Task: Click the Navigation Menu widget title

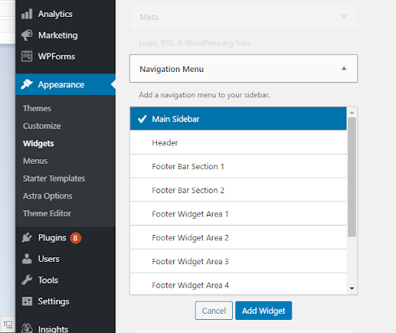Action: point(172,69)
